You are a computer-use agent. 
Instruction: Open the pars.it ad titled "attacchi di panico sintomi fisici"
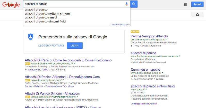153,86
